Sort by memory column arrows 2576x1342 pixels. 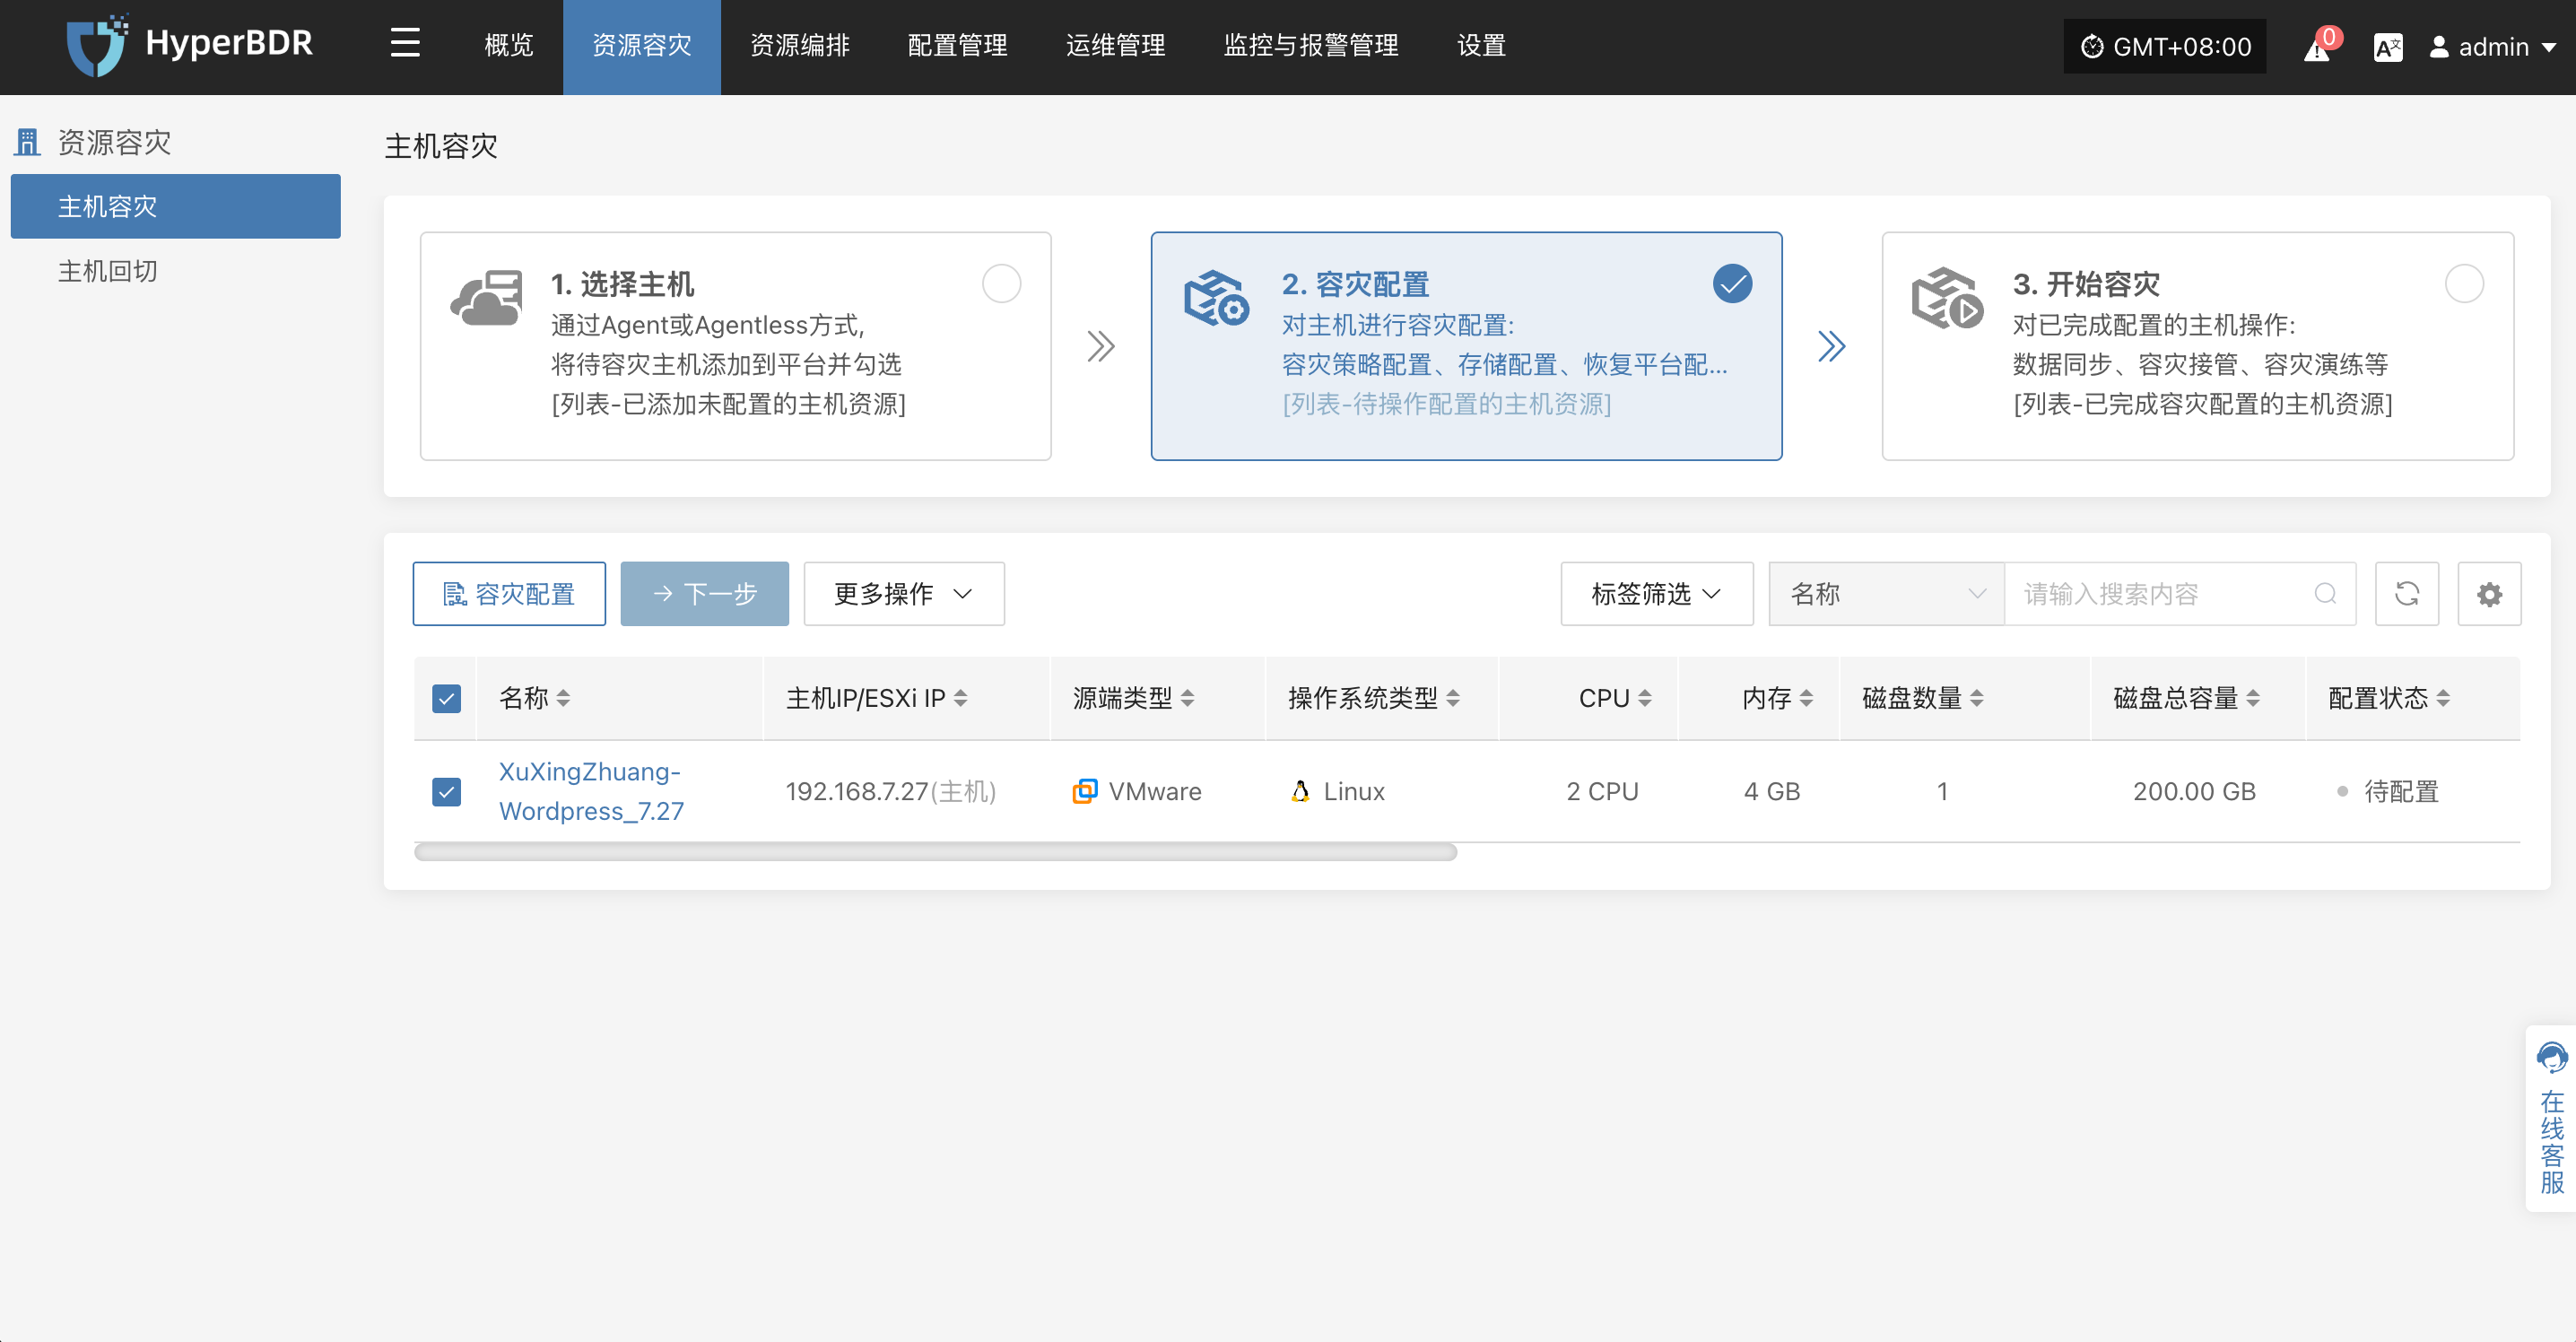pyautogui.click(x=1806, y=698)
